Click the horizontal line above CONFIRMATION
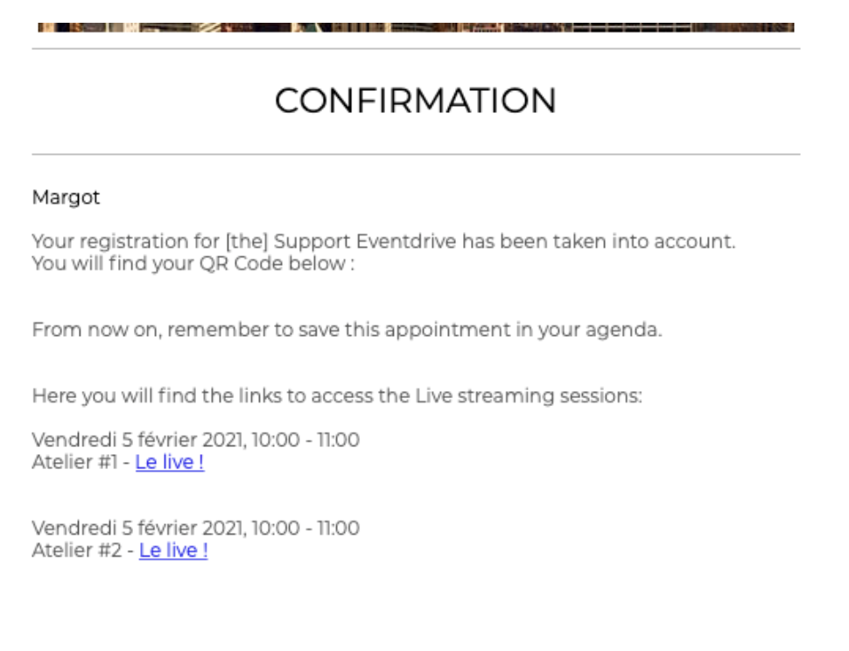Screen dimensions: 849x651 point(416,49)
